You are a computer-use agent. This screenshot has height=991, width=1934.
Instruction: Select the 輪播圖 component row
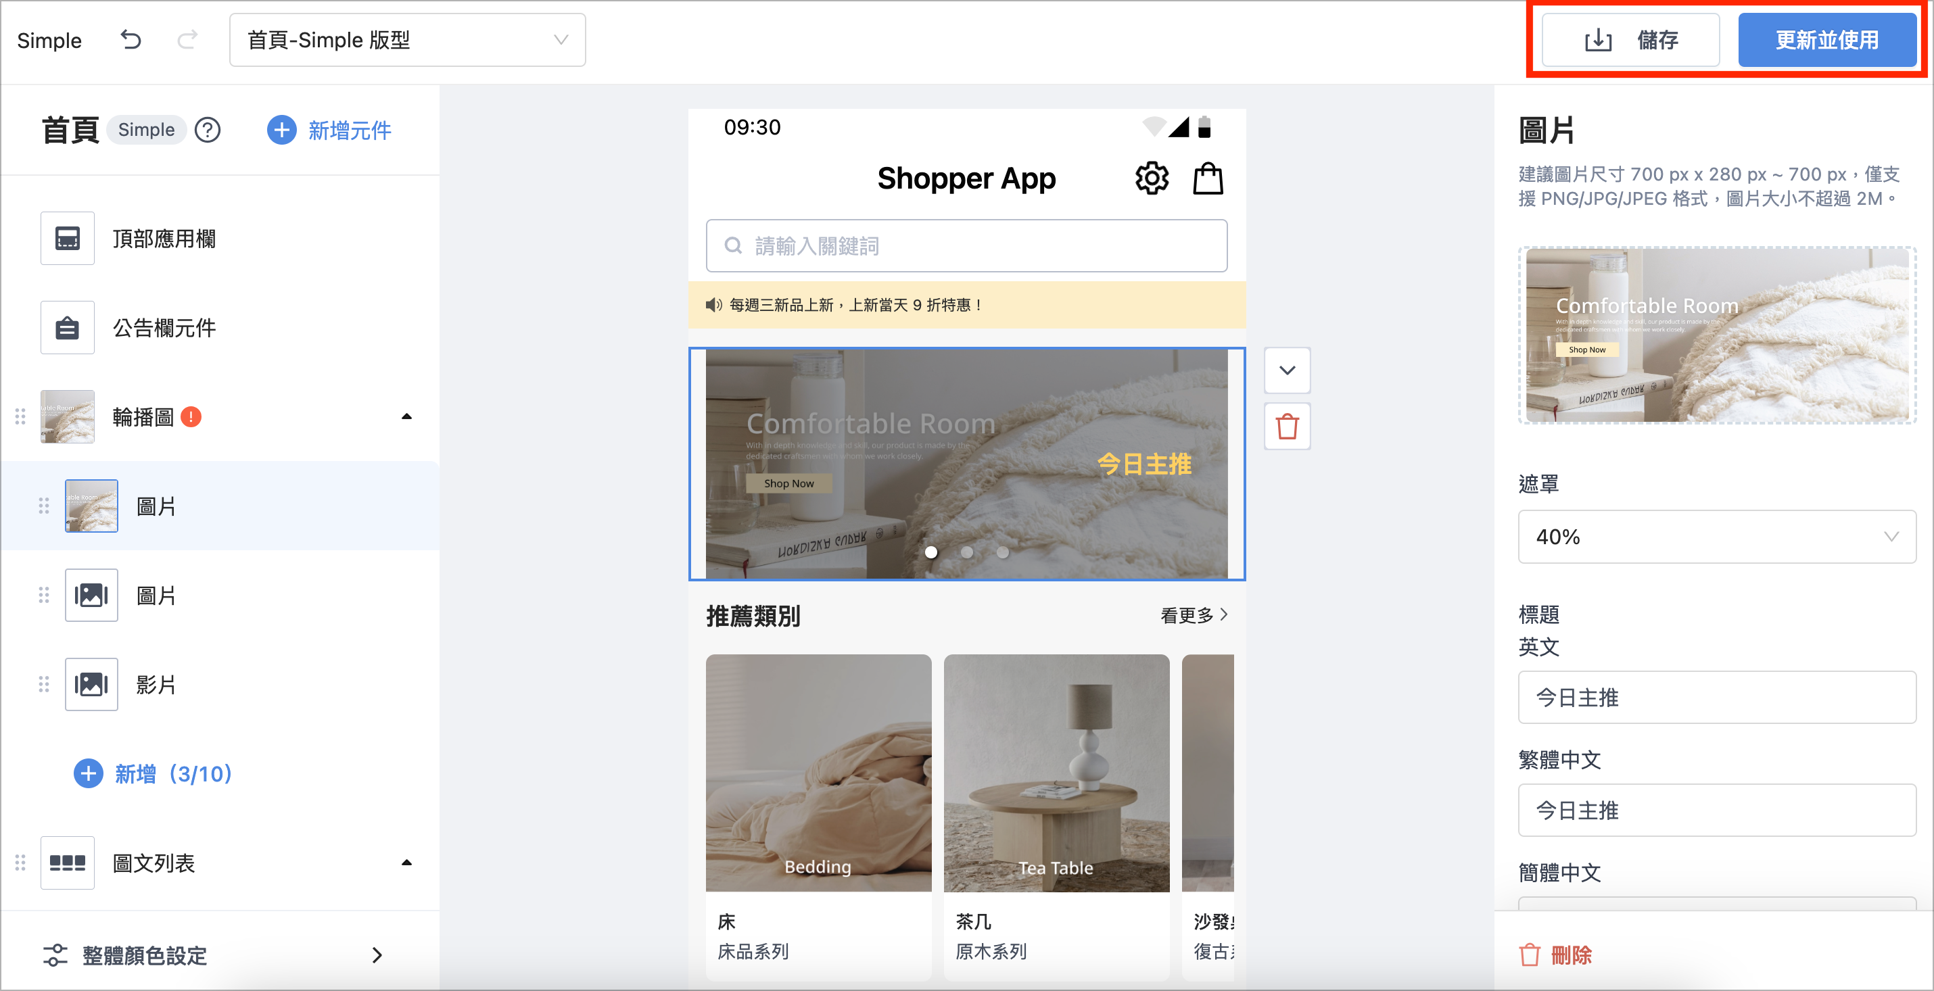[x=220, y=416]
